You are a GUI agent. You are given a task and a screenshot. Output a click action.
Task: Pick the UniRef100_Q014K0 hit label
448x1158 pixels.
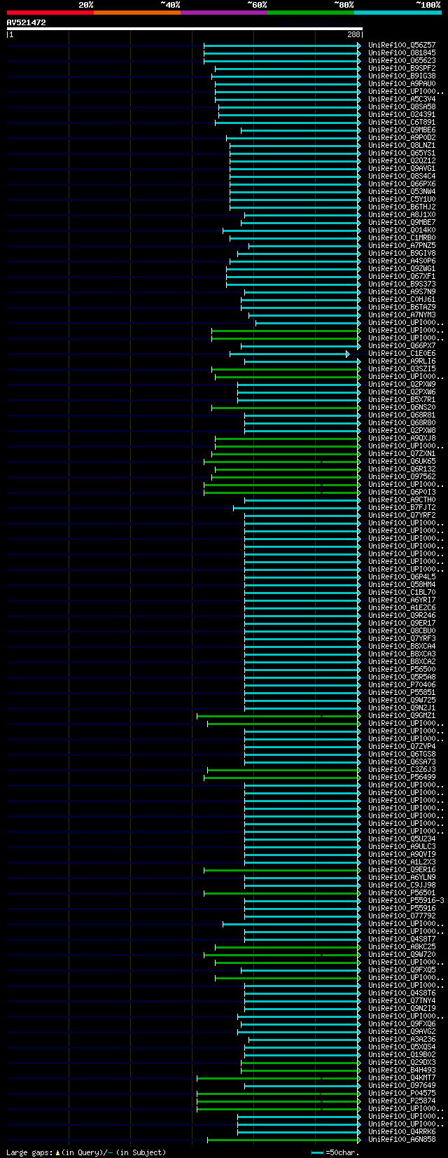(402, 230)
